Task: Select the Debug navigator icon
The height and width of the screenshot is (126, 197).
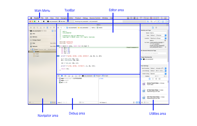Action: point(47,28)
